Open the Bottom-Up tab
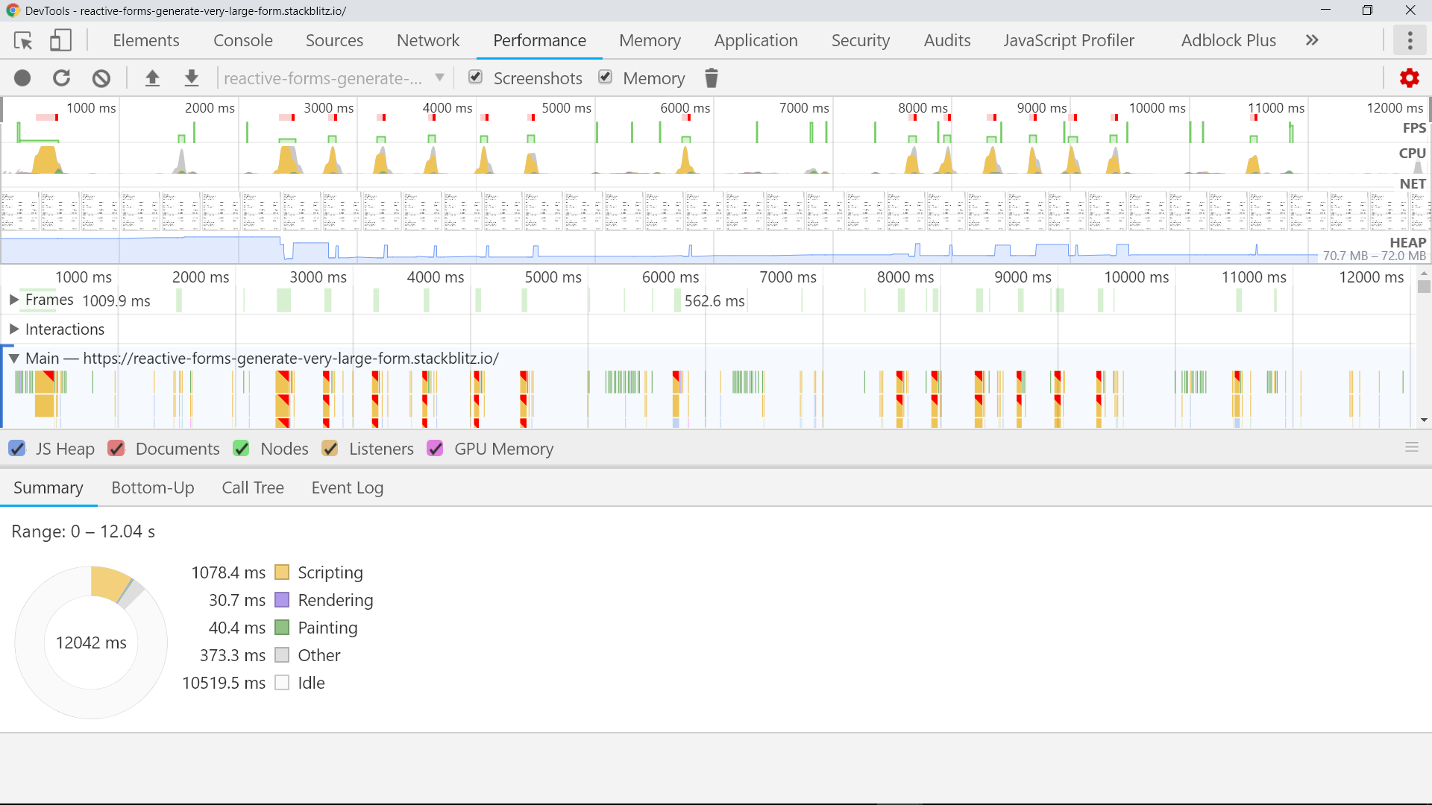The width and height of the screenshot is (1432, 805). [x=152, y=487]
